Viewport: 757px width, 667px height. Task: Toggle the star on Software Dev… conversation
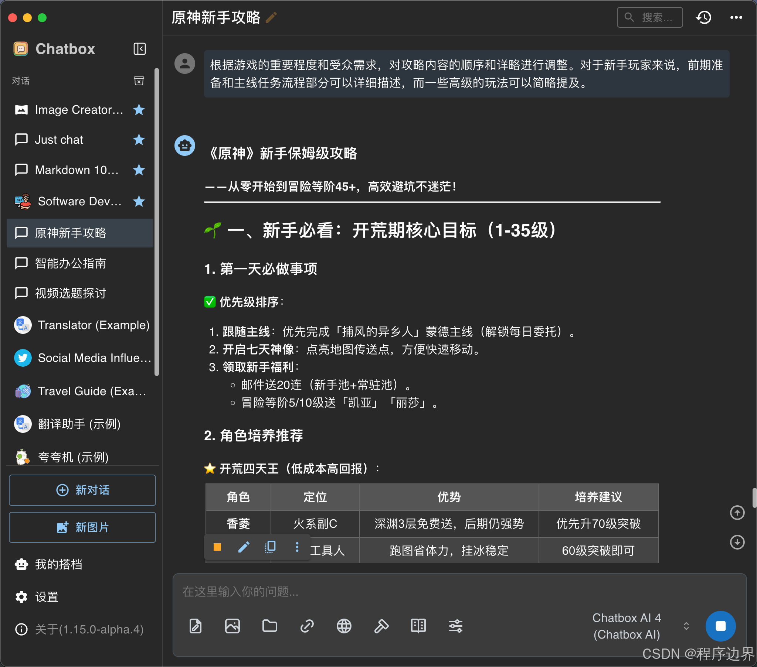[139, 201]
